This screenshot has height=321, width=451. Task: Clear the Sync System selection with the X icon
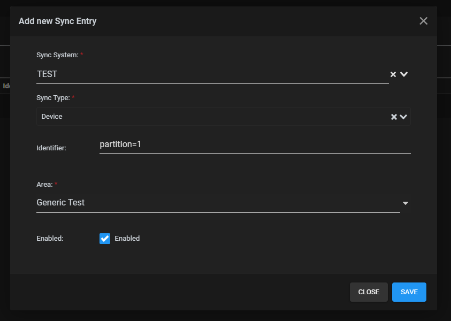coord(393,74)
